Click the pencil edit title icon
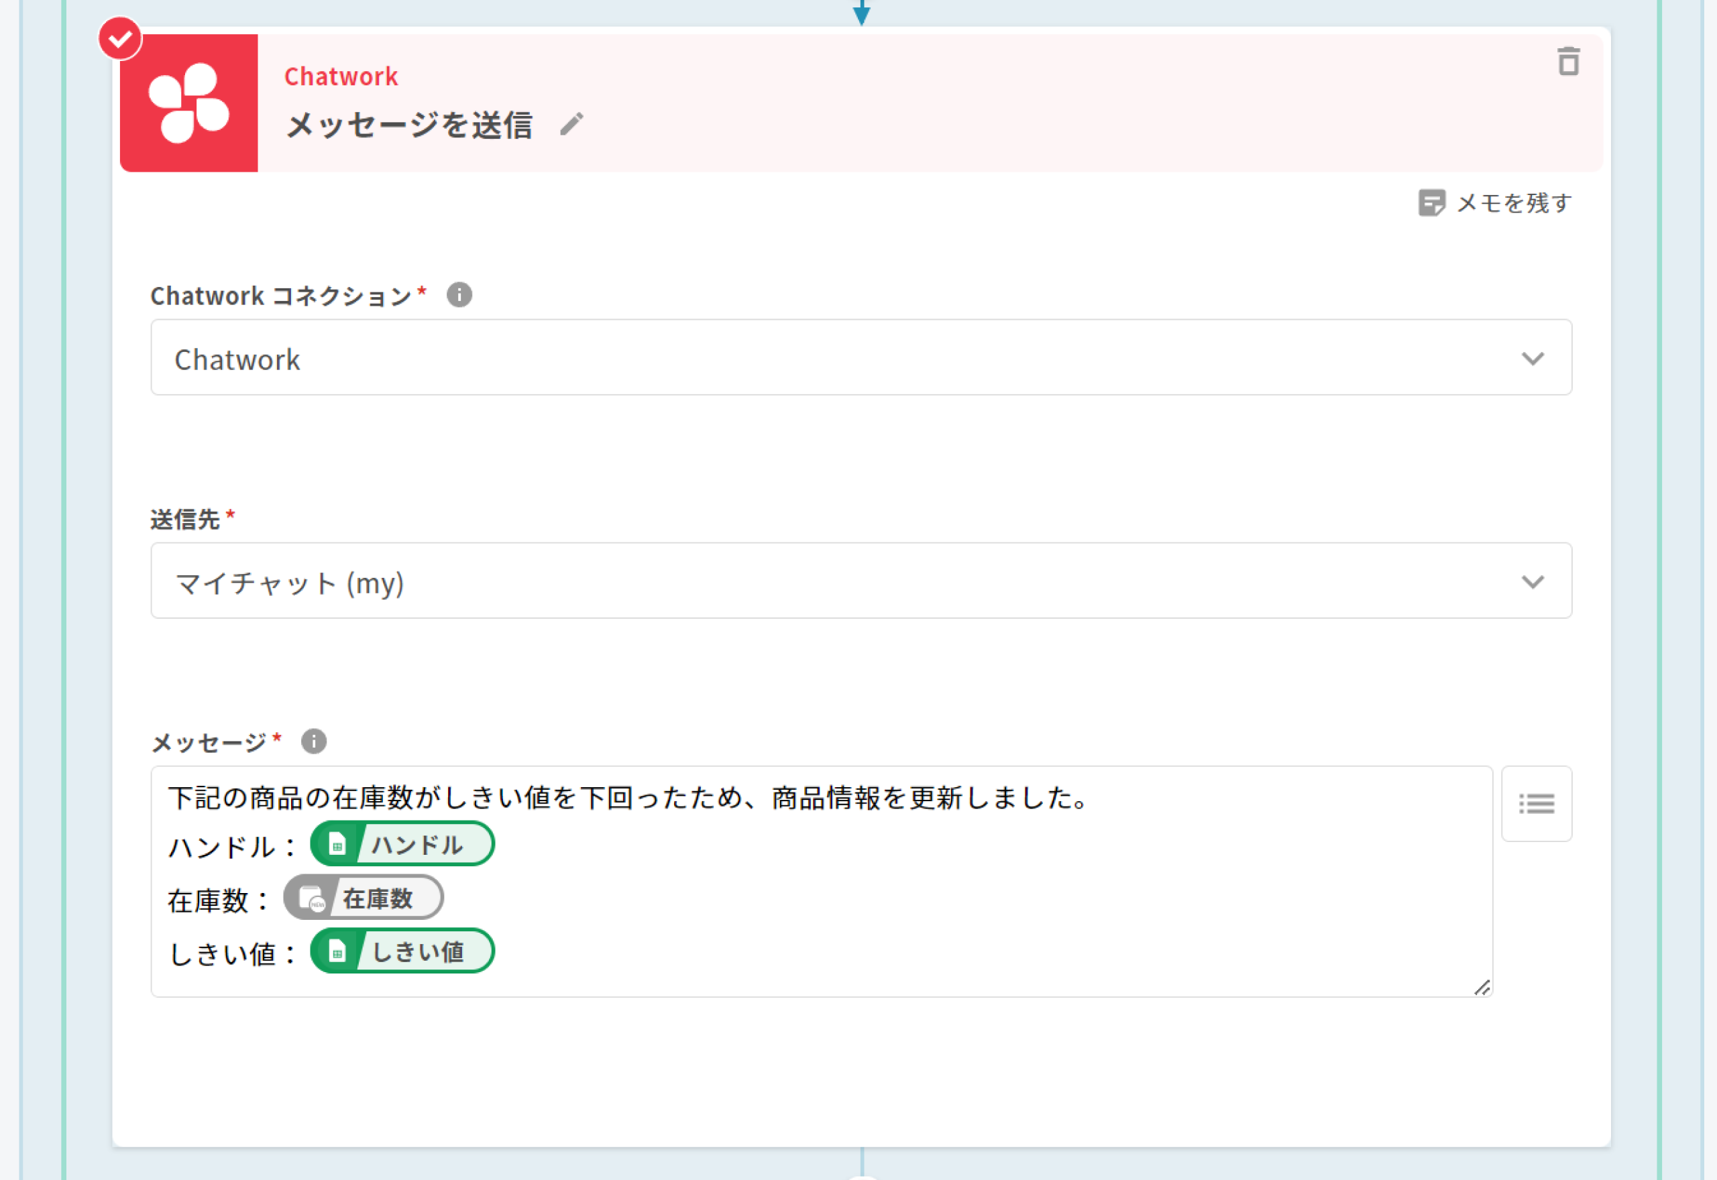This screenshot has height=1180, width=1717. tap(571, 124)
